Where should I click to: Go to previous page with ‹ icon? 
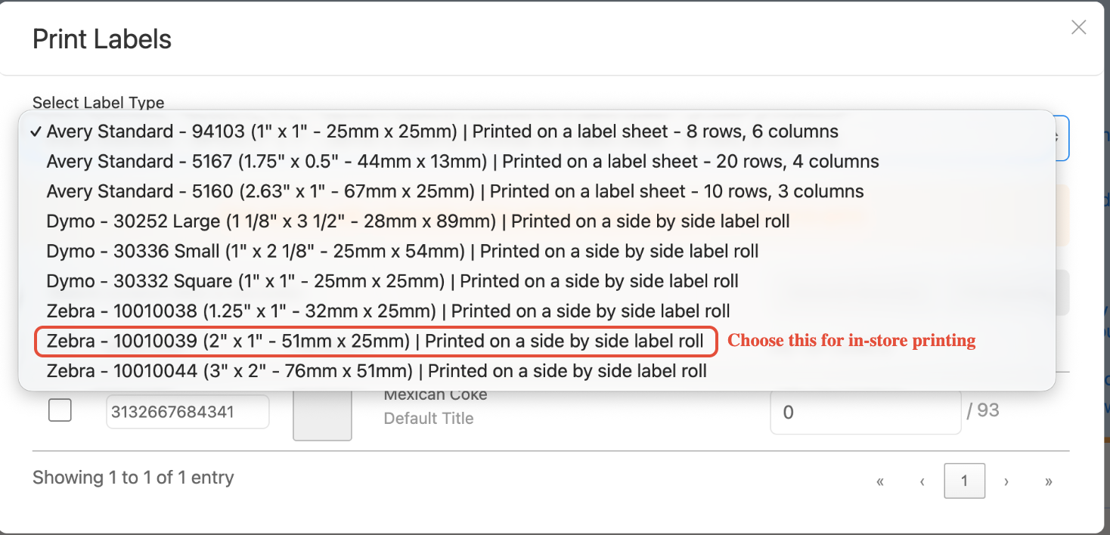click(922, 481)
